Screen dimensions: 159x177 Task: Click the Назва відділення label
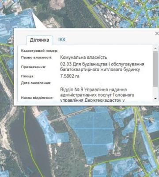(38, 98)
